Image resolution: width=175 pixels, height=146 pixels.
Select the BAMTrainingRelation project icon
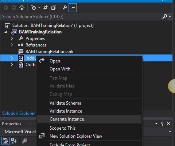click(x=14, y=32)
